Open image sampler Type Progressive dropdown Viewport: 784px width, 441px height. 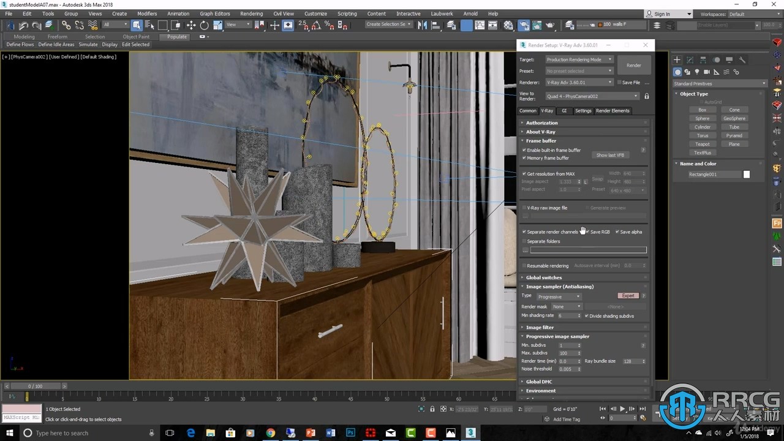[x=559, y=296]
